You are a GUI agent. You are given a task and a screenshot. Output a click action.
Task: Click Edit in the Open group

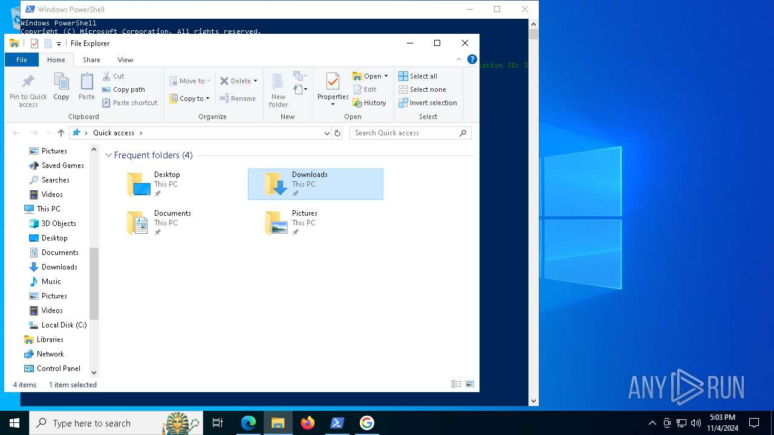[365, 89]
